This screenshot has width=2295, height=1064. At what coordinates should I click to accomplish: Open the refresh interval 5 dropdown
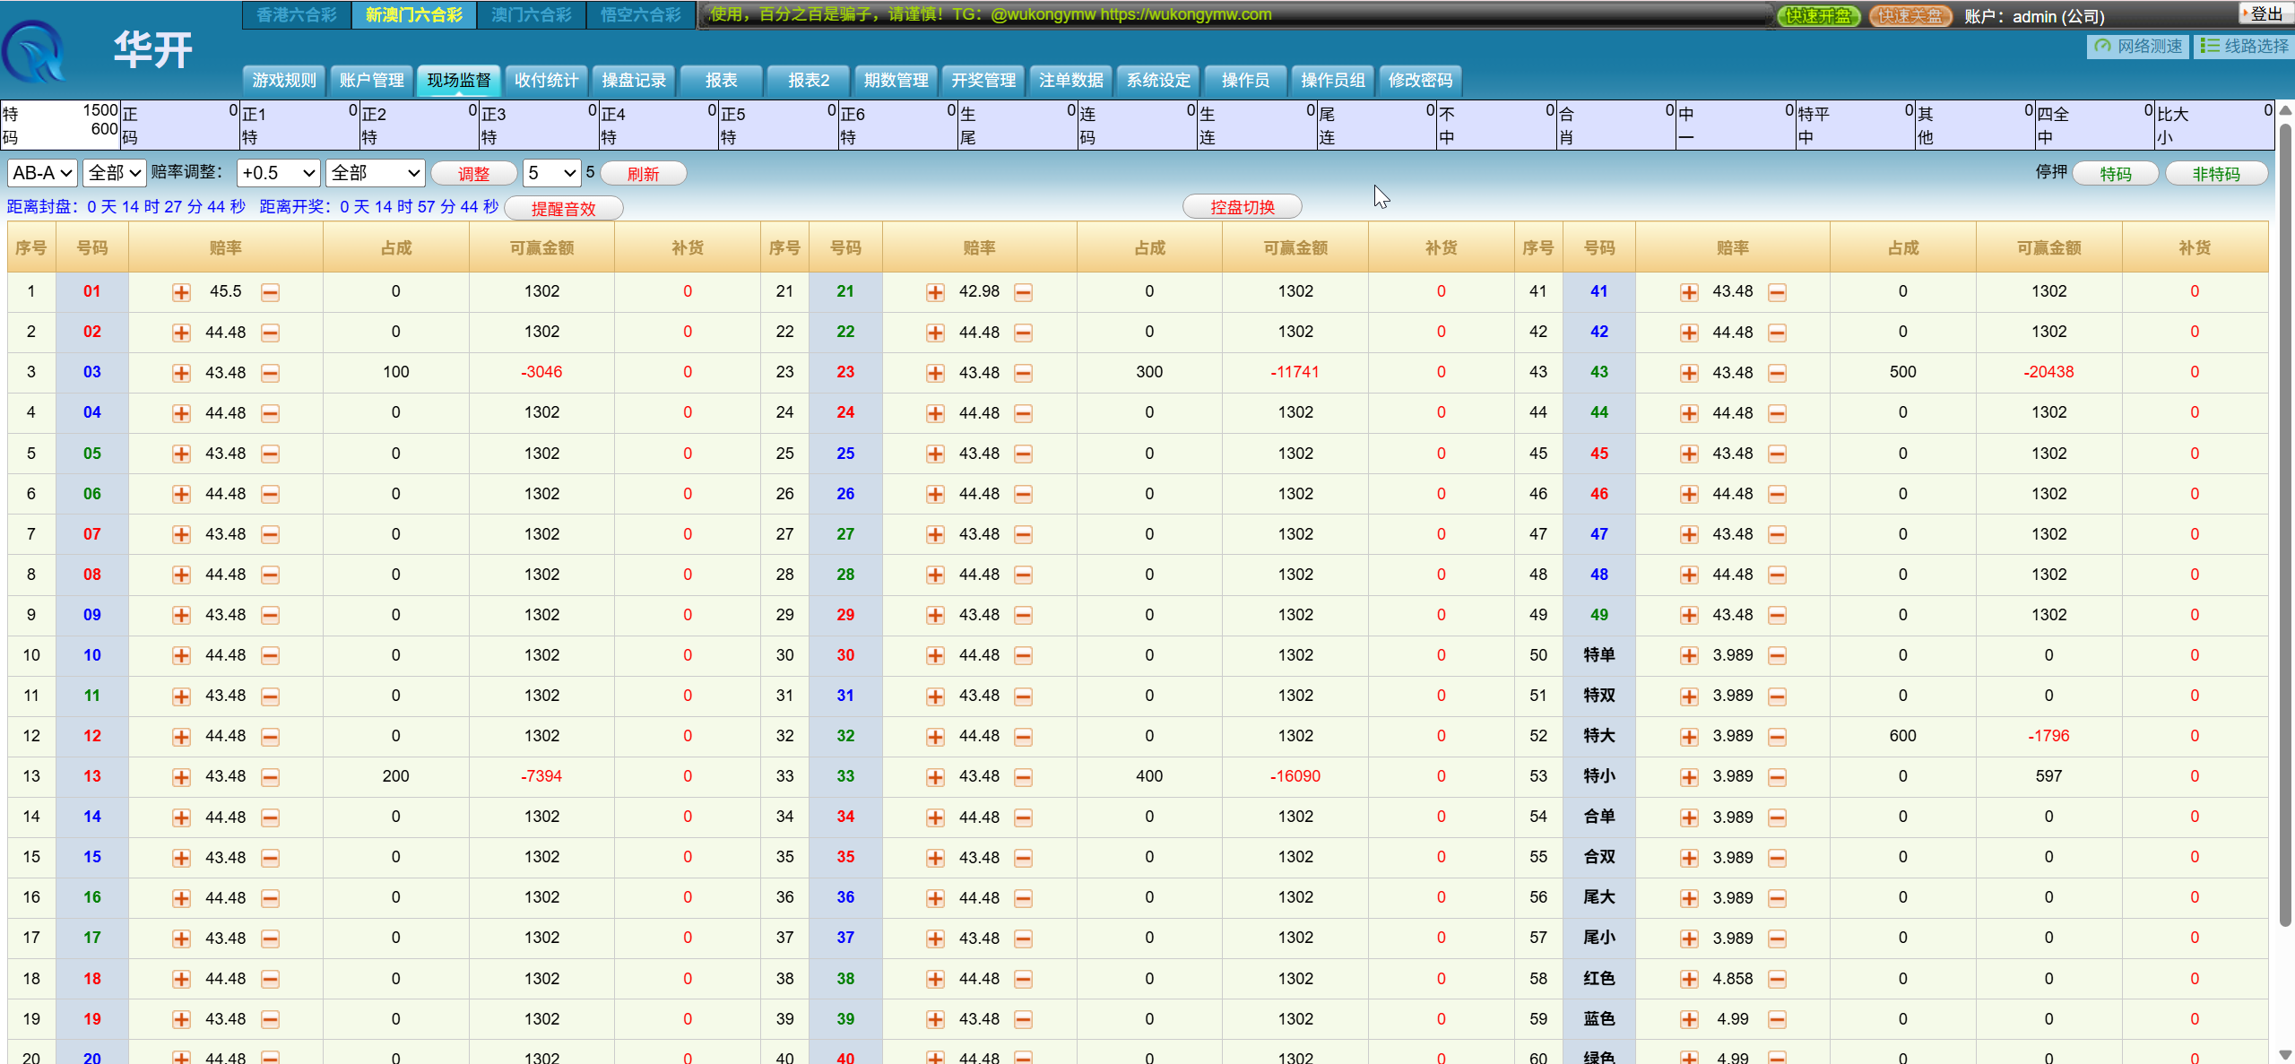tap(552, 173)
